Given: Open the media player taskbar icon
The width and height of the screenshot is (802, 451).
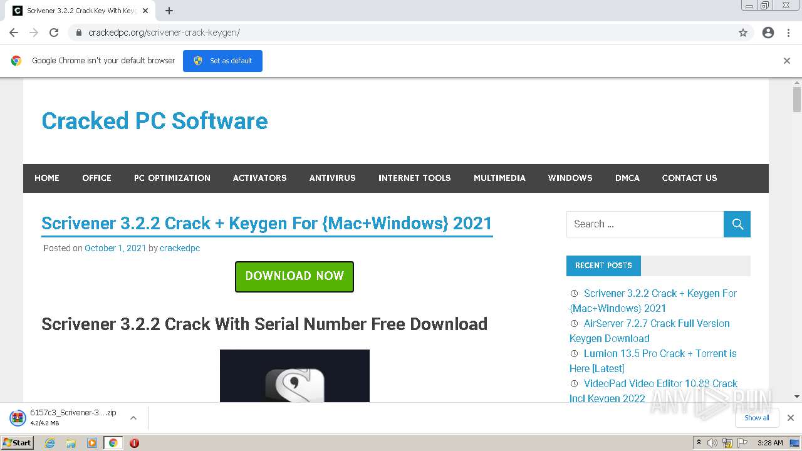Looking at the screenshot, I should (92, 443).
